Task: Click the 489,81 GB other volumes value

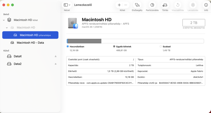Action: [121, 50]
